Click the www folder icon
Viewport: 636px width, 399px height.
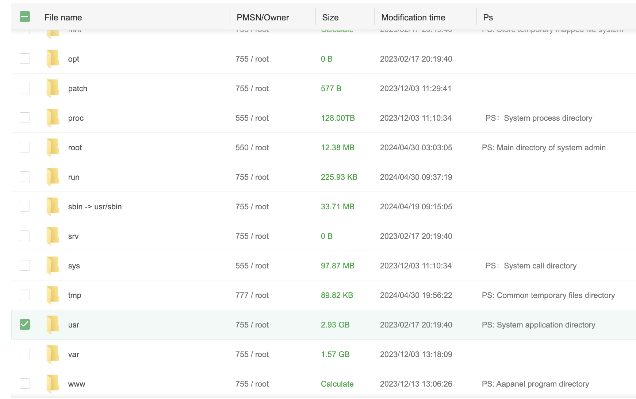(x=53, y=384)
